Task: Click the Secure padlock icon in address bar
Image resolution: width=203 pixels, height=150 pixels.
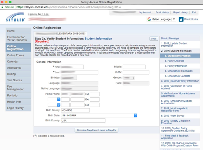Action: click(x=3, y=6)
